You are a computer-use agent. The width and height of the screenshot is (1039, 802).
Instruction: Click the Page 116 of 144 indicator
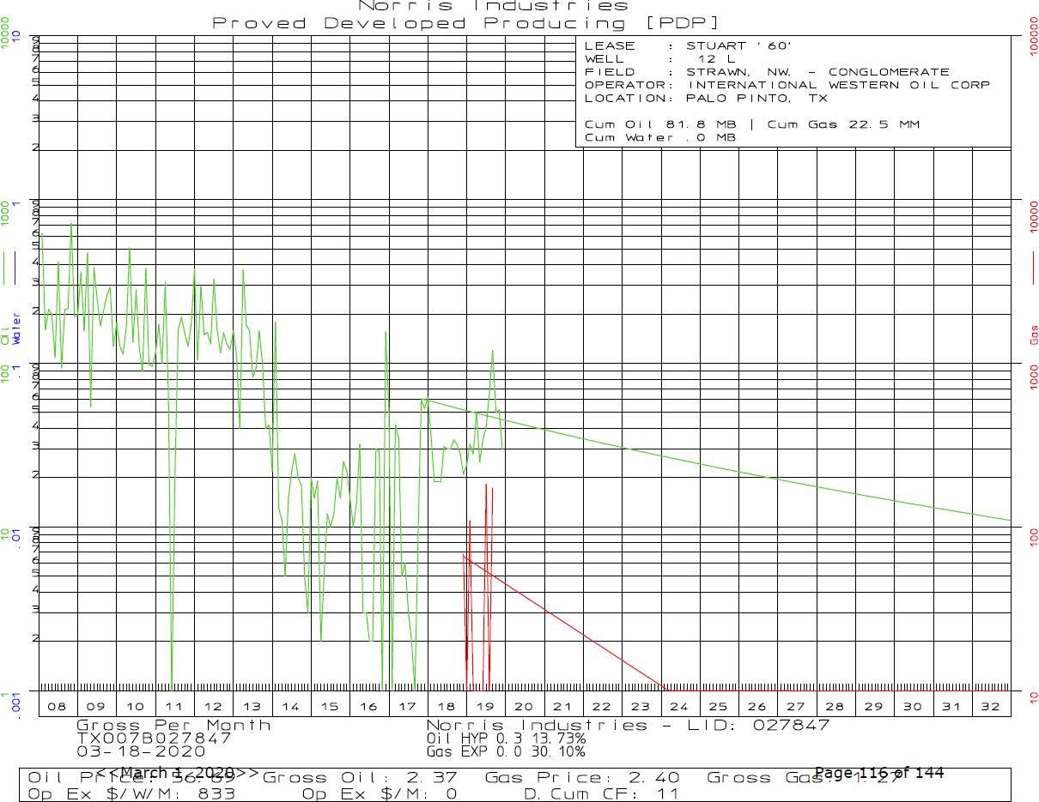[x=878, y=773]
